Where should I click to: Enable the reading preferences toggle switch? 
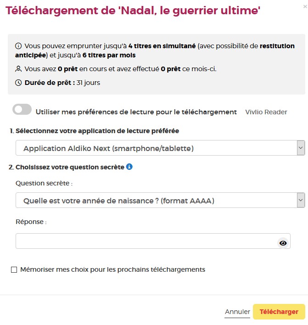point(22,110)
